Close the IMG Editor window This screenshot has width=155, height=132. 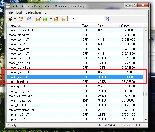coord(143,5)
